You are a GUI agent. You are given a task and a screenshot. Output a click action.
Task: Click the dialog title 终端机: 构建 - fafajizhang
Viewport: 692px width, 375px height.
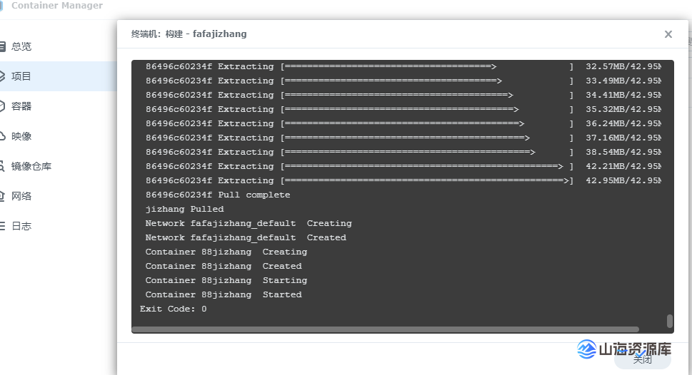point(189,34)
